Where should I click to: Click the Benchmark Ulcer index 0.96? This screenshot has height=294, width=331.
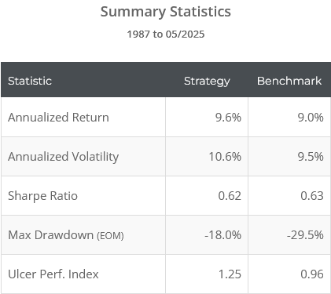[312, 274]
